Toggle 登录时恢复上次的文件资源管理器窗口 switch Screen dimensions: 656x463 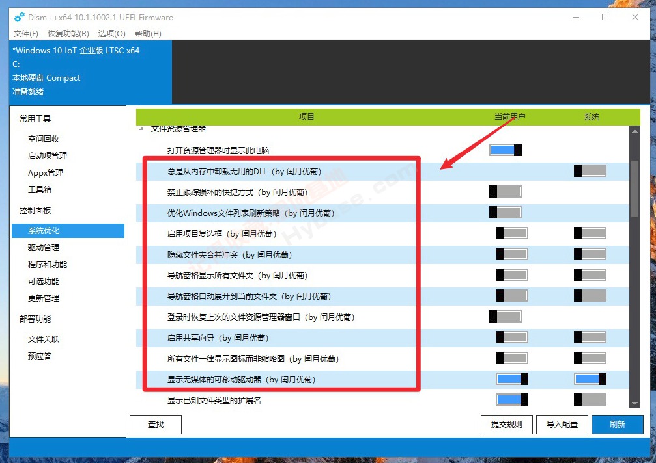[x=506, y=317]
